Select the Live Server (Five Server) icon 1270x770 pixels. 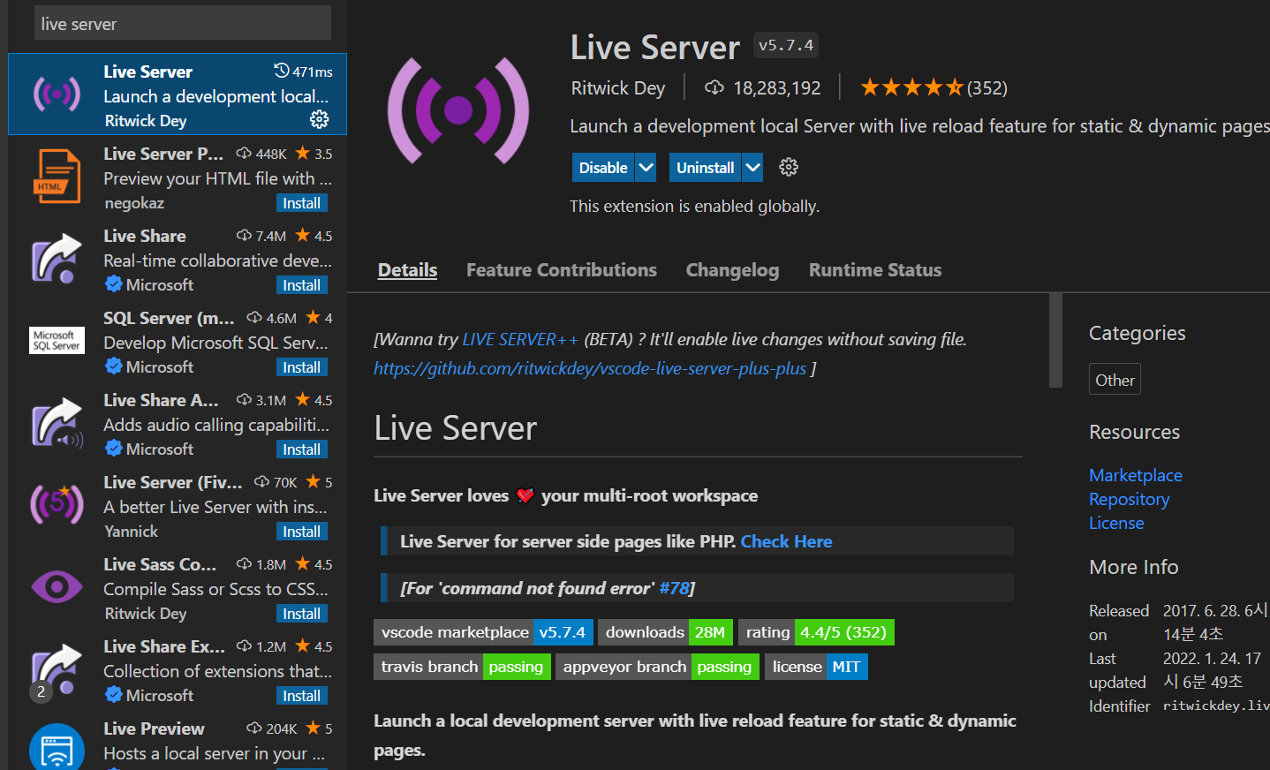pyautogui.click(x=56, y=505)
